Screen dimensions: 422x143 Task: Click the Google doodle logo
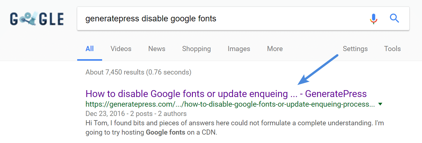pos(37,19)
